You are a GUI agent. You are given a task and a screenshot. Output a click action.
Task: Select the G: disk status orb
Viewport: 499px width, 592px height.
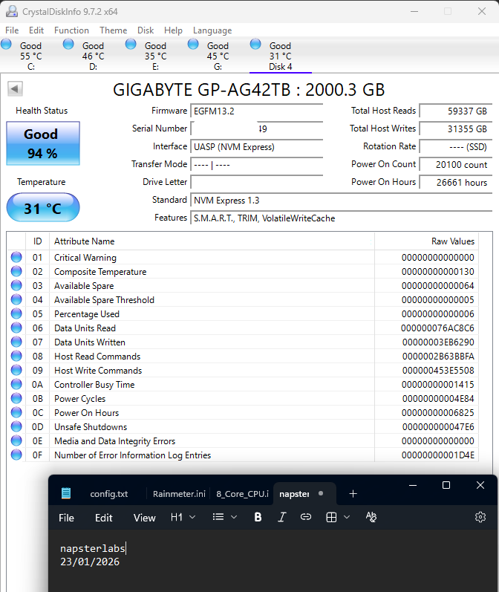(194, 45)
